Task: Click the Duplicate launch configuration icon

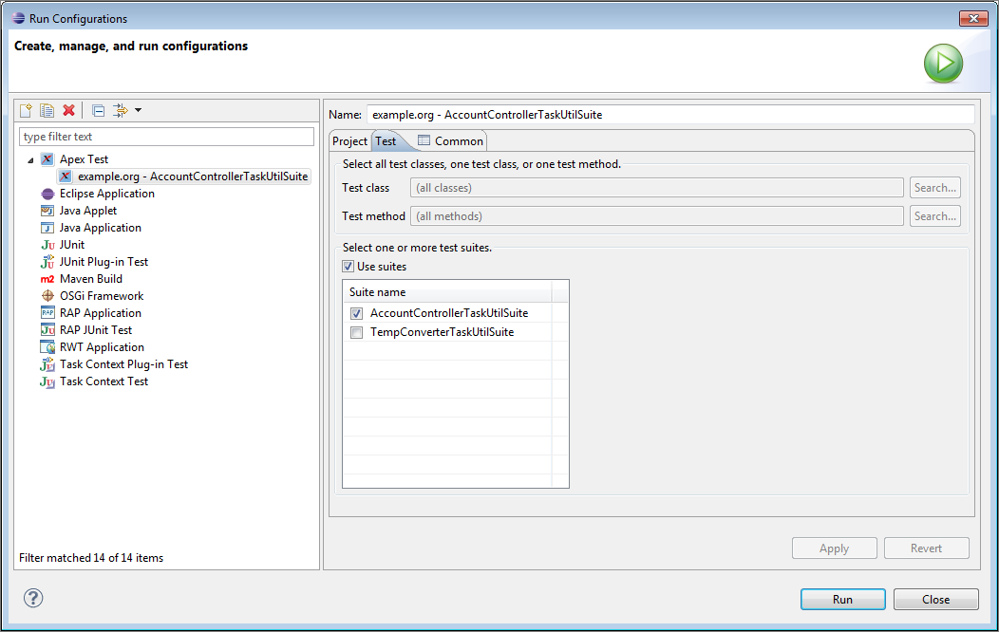Action: tap(47, 110)
